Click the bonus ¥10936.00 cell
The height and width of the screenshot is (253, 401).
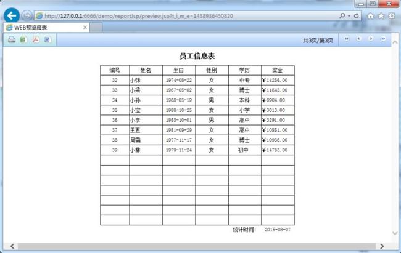click(x=278, y=140)
